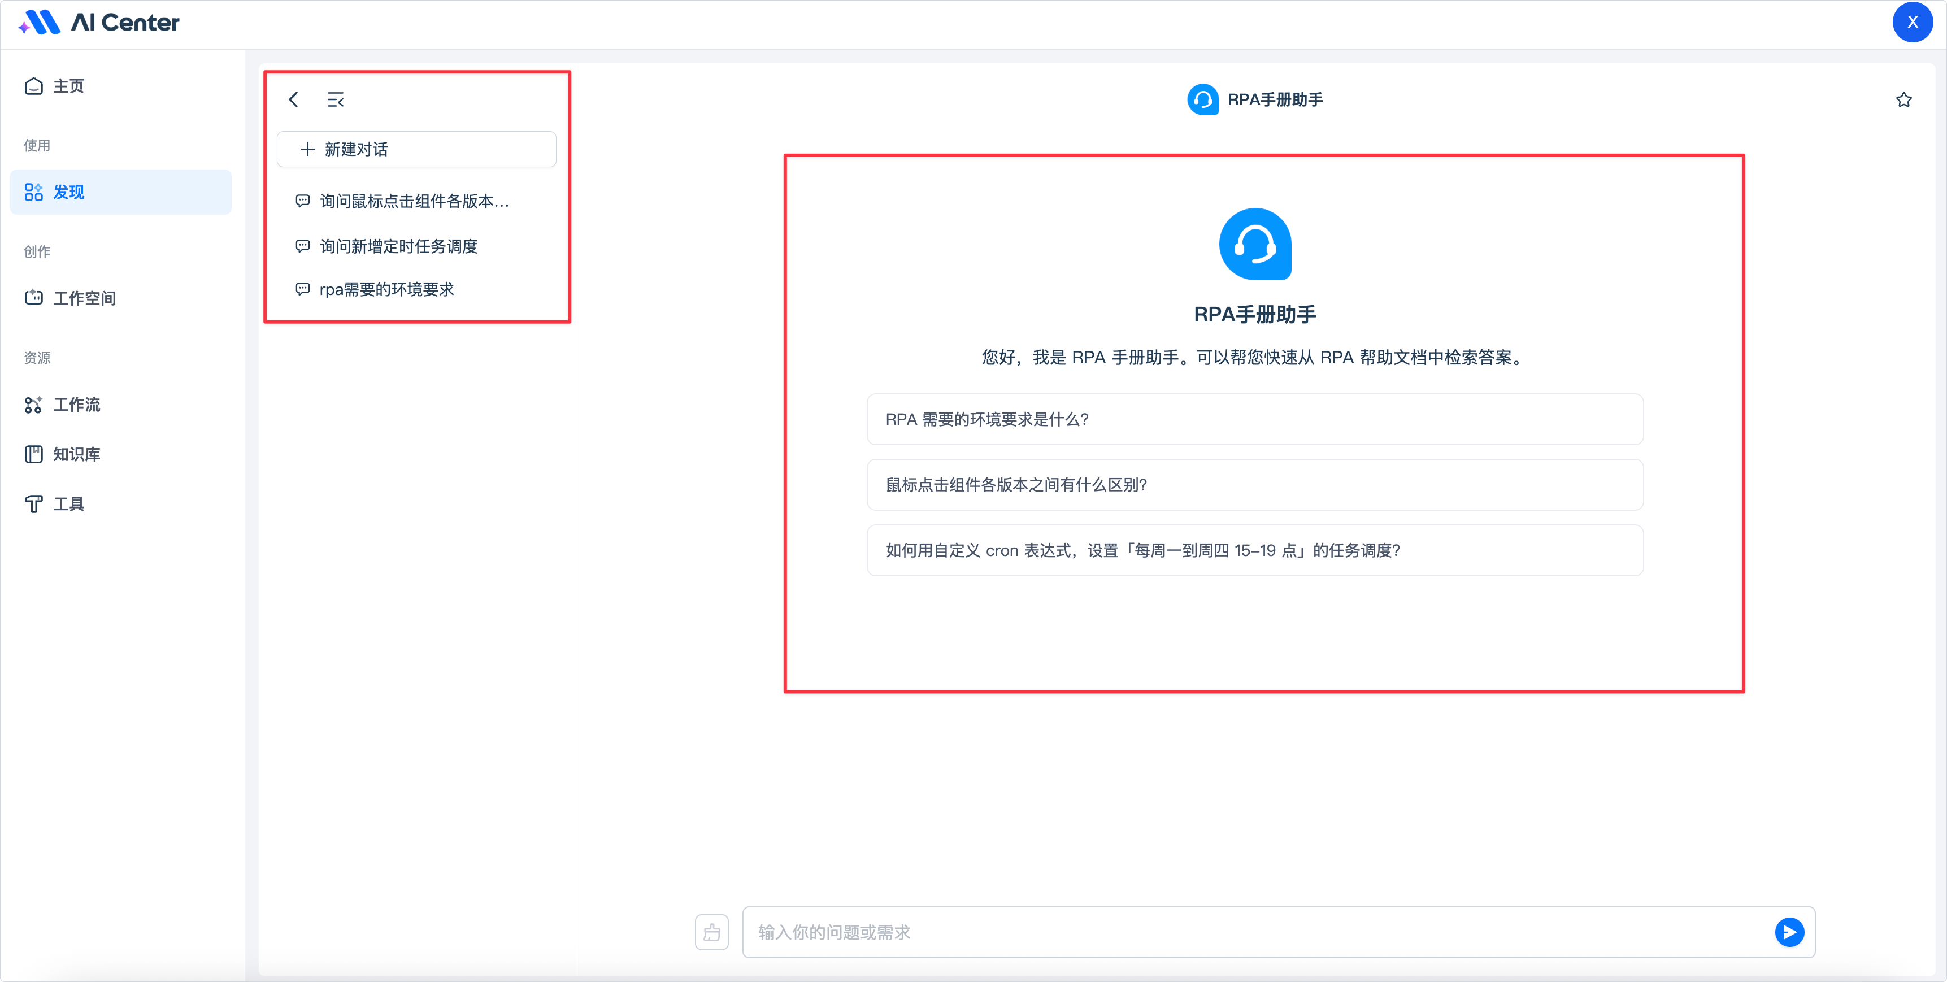The height and width of the screenshot is (982, 1947).
Task: Click the 知识库 book icon
Action: [x=33, y=454]
